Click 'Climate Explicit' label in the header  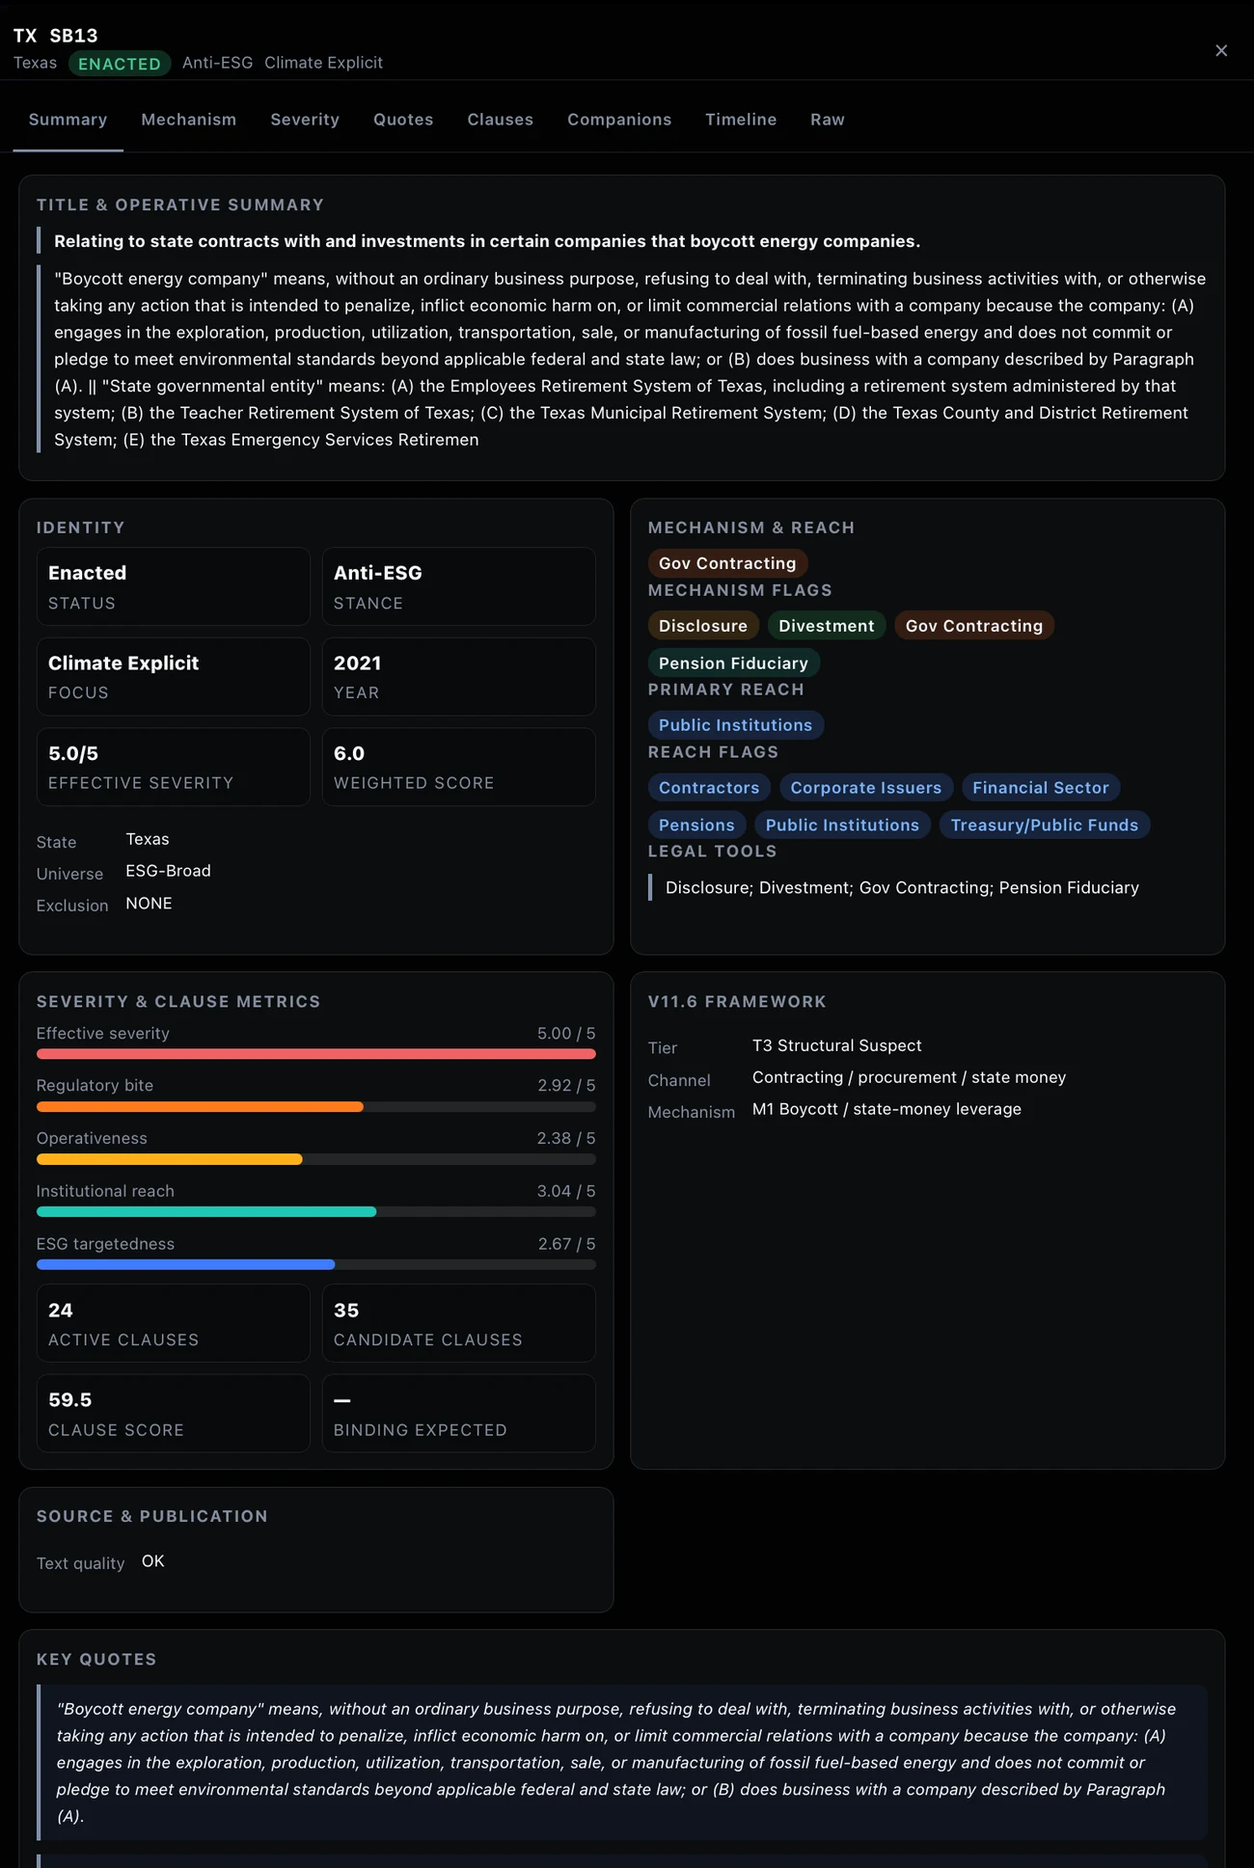(323, 63)
